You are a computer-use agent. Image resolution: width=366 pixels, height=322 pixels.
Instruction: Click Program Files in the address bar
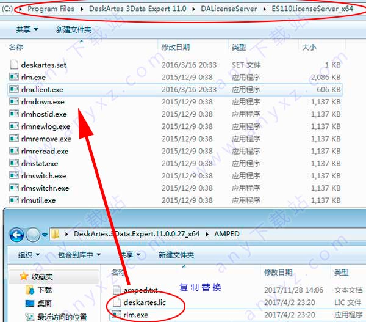coord(51,9)
